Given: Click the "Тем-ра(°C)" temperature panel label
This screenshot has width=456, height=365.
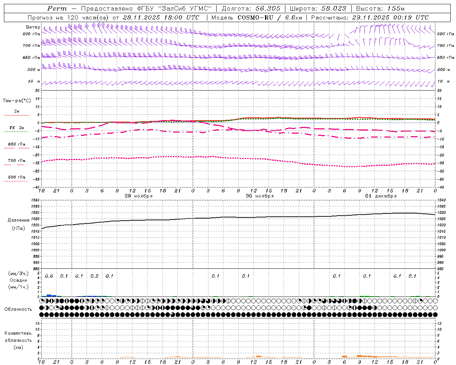Looking at the screenshot, I should 17,101.
